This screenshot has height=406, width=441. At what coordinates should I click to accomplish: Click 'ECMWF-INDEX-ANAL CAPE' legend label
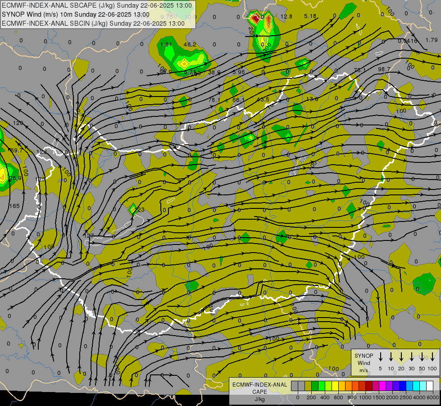point(259,388)
